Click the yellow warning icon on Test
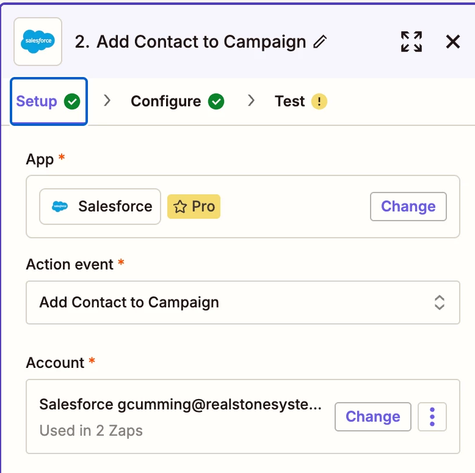The height and width of the screenshot is (473, 475). pos(319,101)
